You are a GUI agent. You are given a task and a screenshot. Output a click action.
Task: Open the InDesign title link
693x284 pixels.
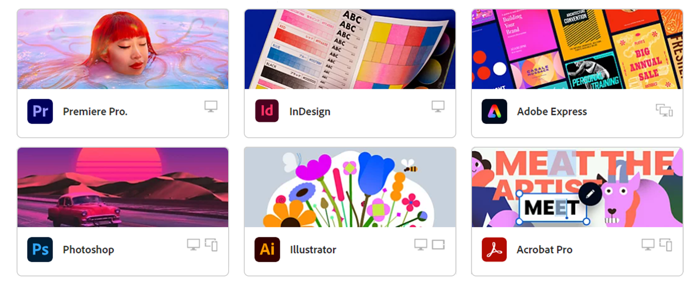tap(310, 112)
